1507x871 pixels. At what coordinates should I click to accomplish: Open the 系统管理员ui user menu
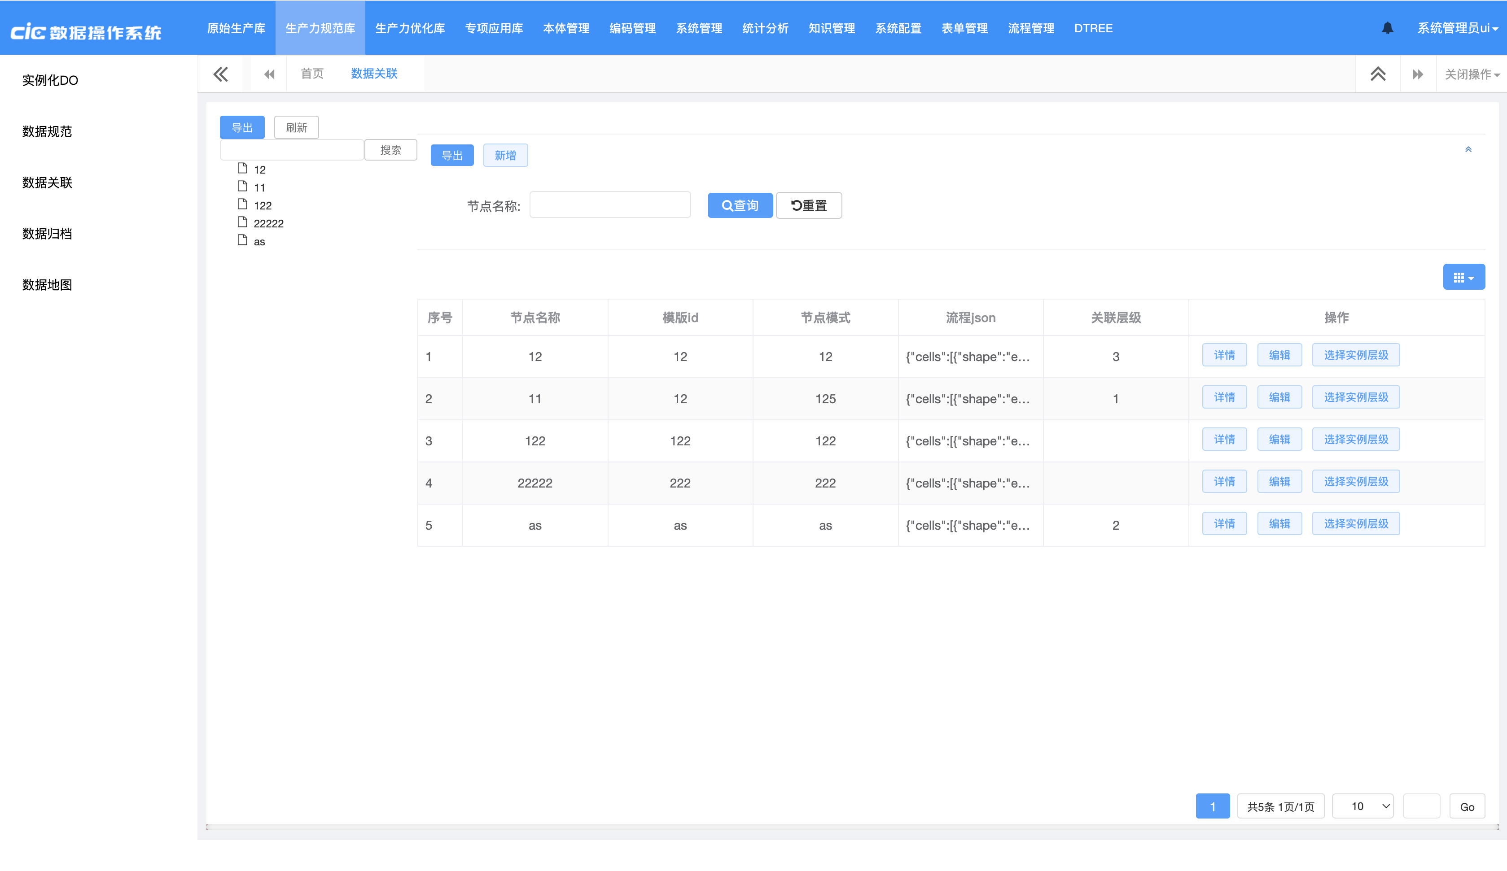coord(1457,28)
